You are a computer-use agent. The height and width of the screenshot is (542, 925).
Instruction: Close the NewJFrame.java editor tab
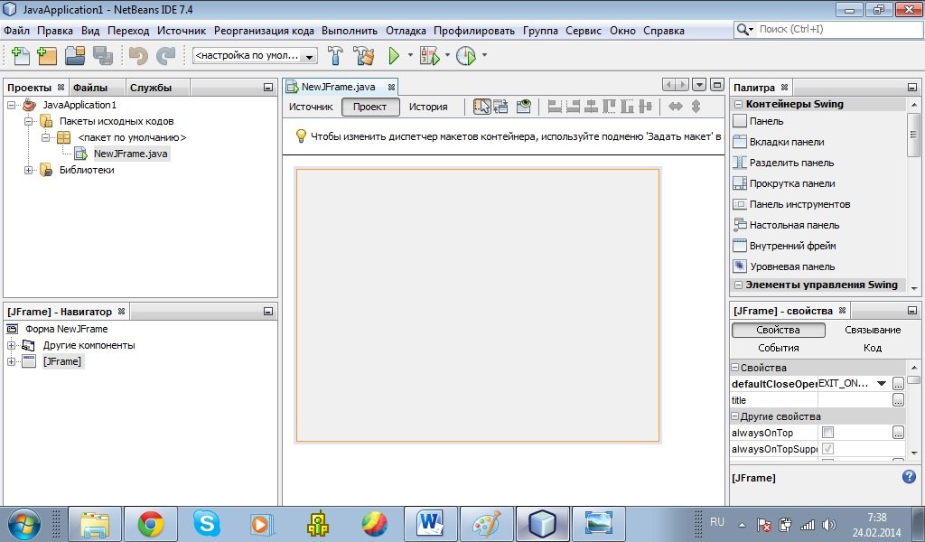tap(391, 88)
